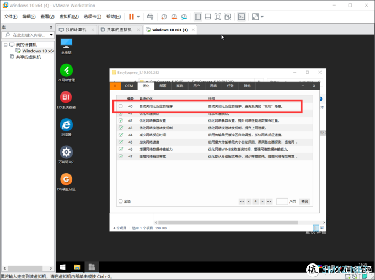Toggle the library sidebar view icon
The height and width of the screenshot is (280, 375).
pyautogui.click(x=198, y=17)
